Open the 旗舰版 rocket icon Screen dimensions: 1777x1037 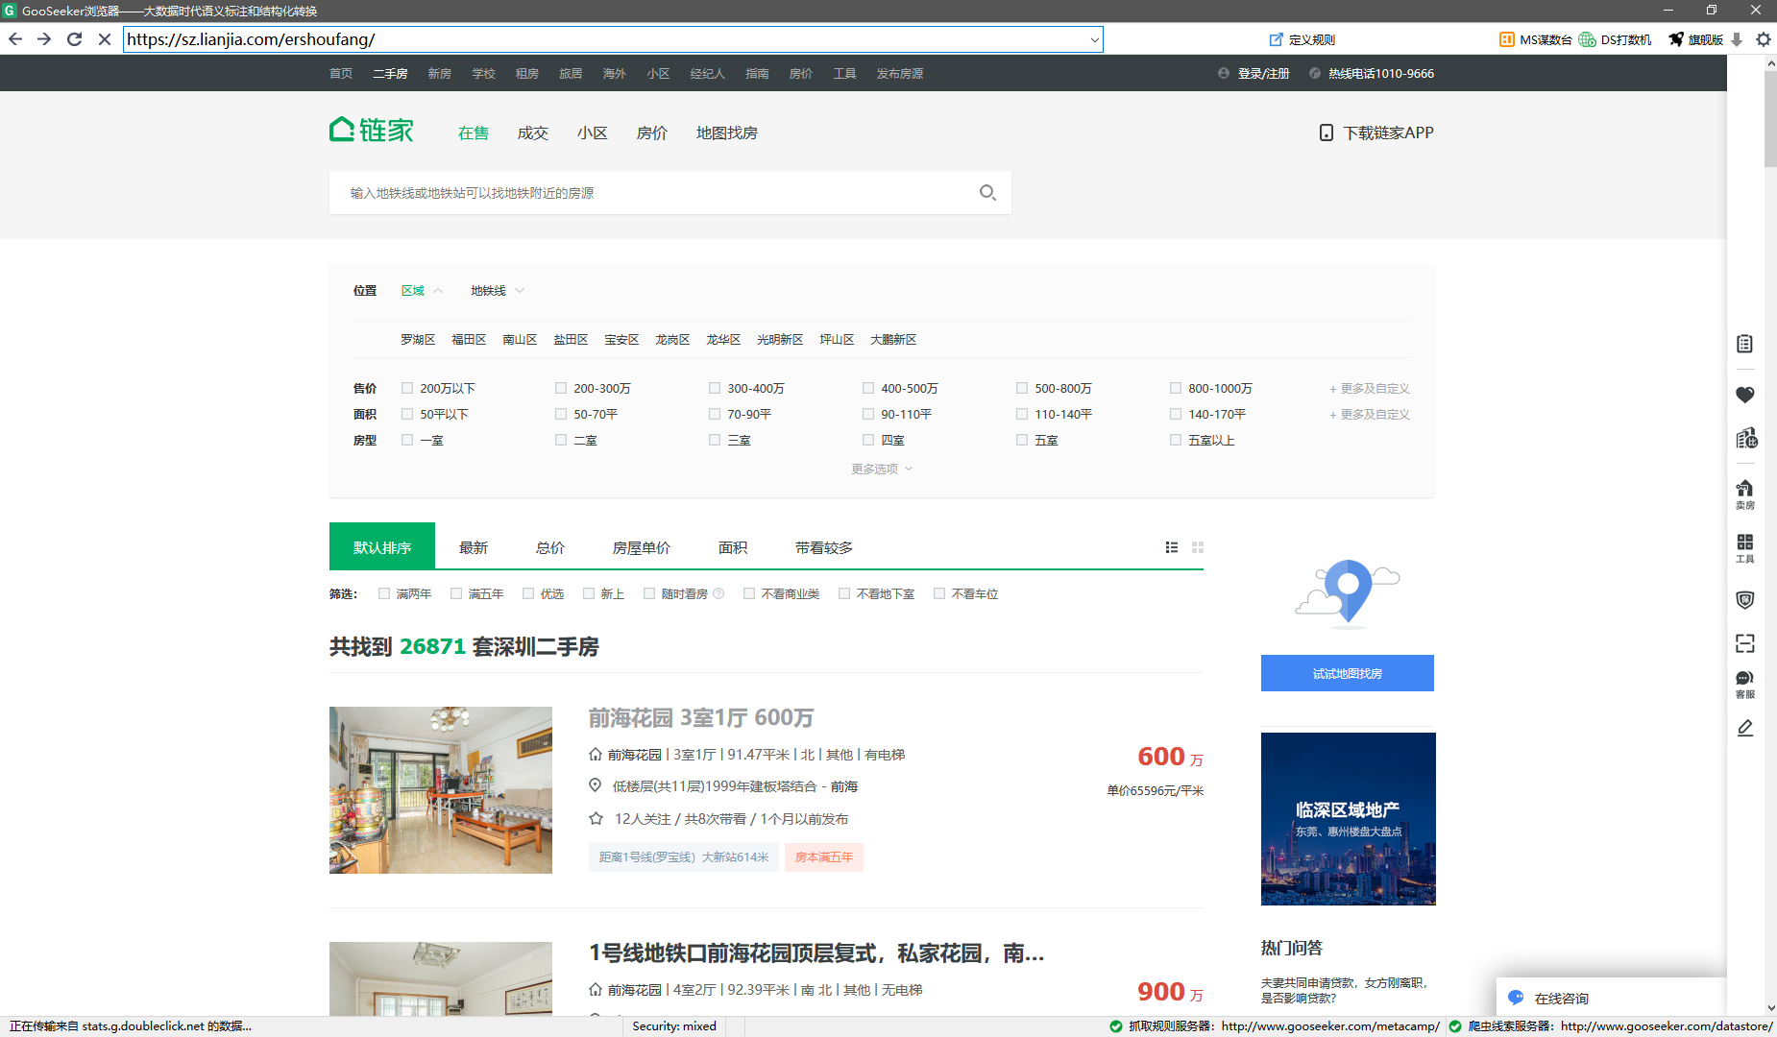tap(1676, 39)
